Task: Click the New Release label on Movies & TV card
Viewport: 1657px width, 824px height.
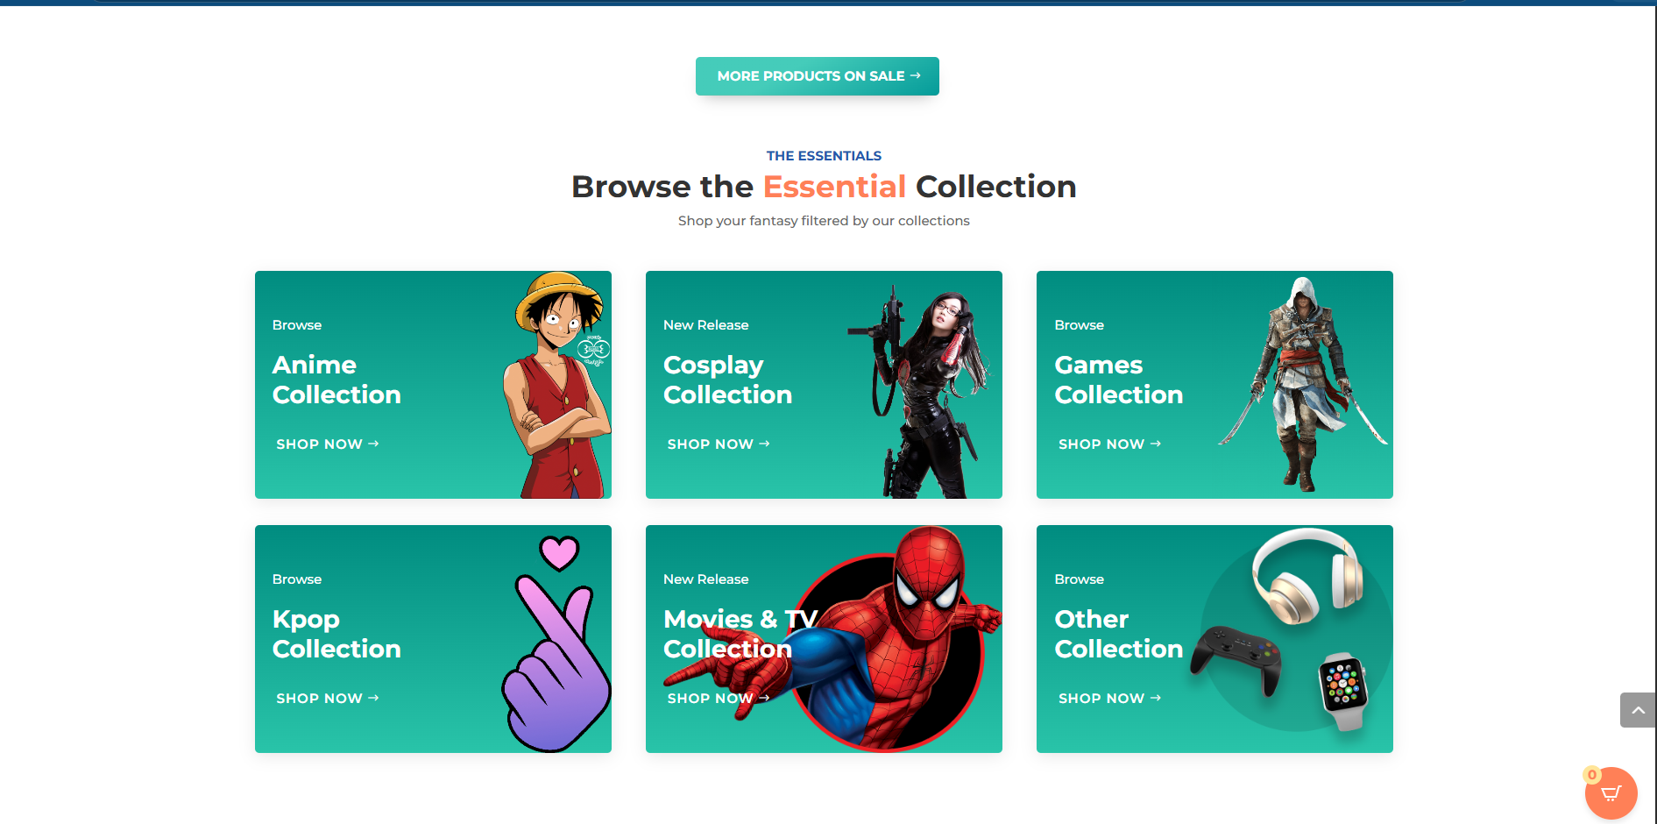Action: coord(706,579)
